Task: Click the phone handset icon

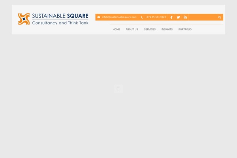Action: tap(142, 17)
